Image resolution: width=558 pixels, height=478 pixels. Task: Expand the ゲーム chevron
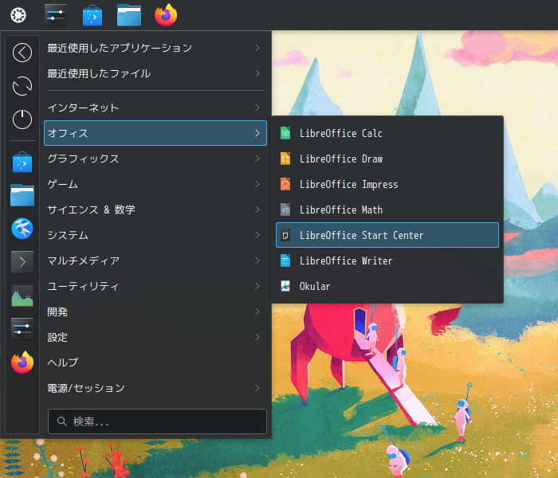coord(257,184)
